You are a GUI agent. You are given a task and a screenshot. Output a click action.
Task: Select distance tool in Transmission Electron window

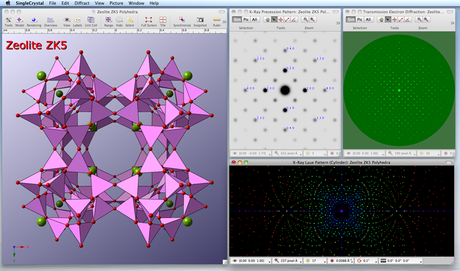(401, 19)
